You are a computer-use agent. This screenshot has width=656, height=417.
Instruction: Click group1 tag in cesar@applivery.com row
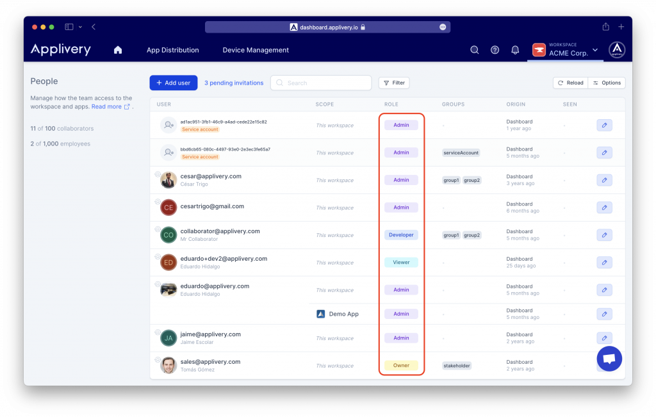(452, 180)
